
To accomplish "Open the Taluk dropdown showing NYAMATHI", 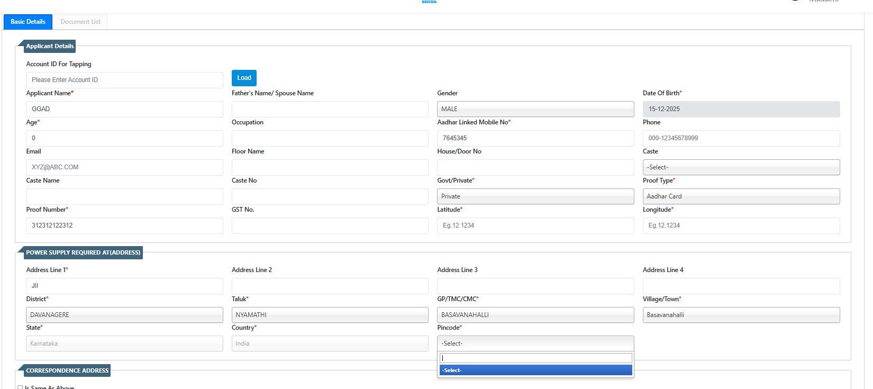I will (x=330, y=315).
